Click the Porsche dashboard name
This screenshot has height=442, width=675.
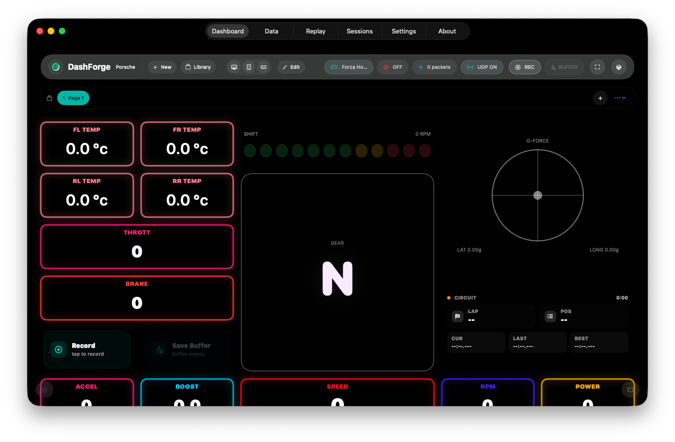click(x=126, y=67)
